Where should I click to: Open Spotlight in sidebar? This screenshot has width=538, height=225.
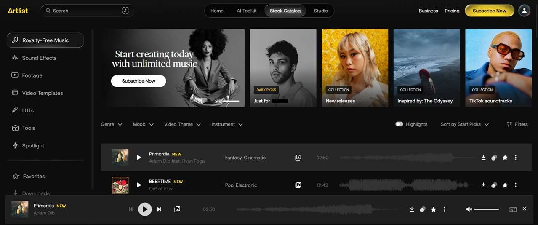click(33, 145)
